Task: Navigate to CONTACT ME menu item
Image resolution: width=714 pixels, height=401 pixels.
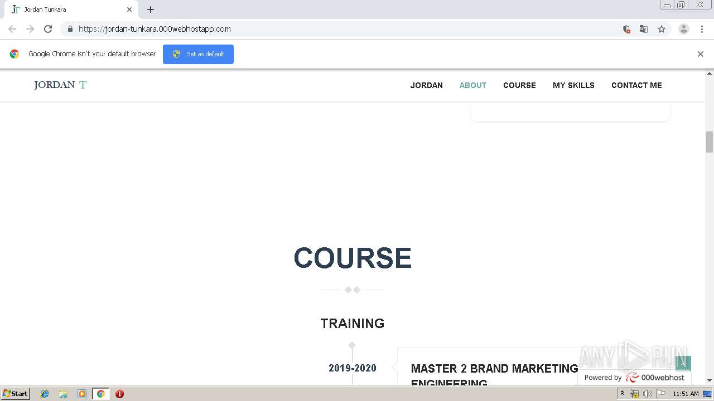Action: tap(636, 85)
